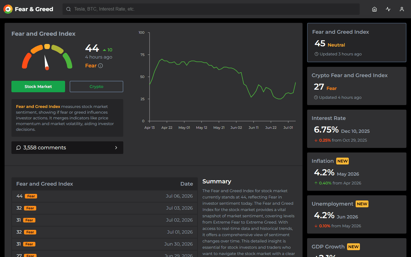Click the clock icon beside Updated 3 hours ago

(317, 54)
